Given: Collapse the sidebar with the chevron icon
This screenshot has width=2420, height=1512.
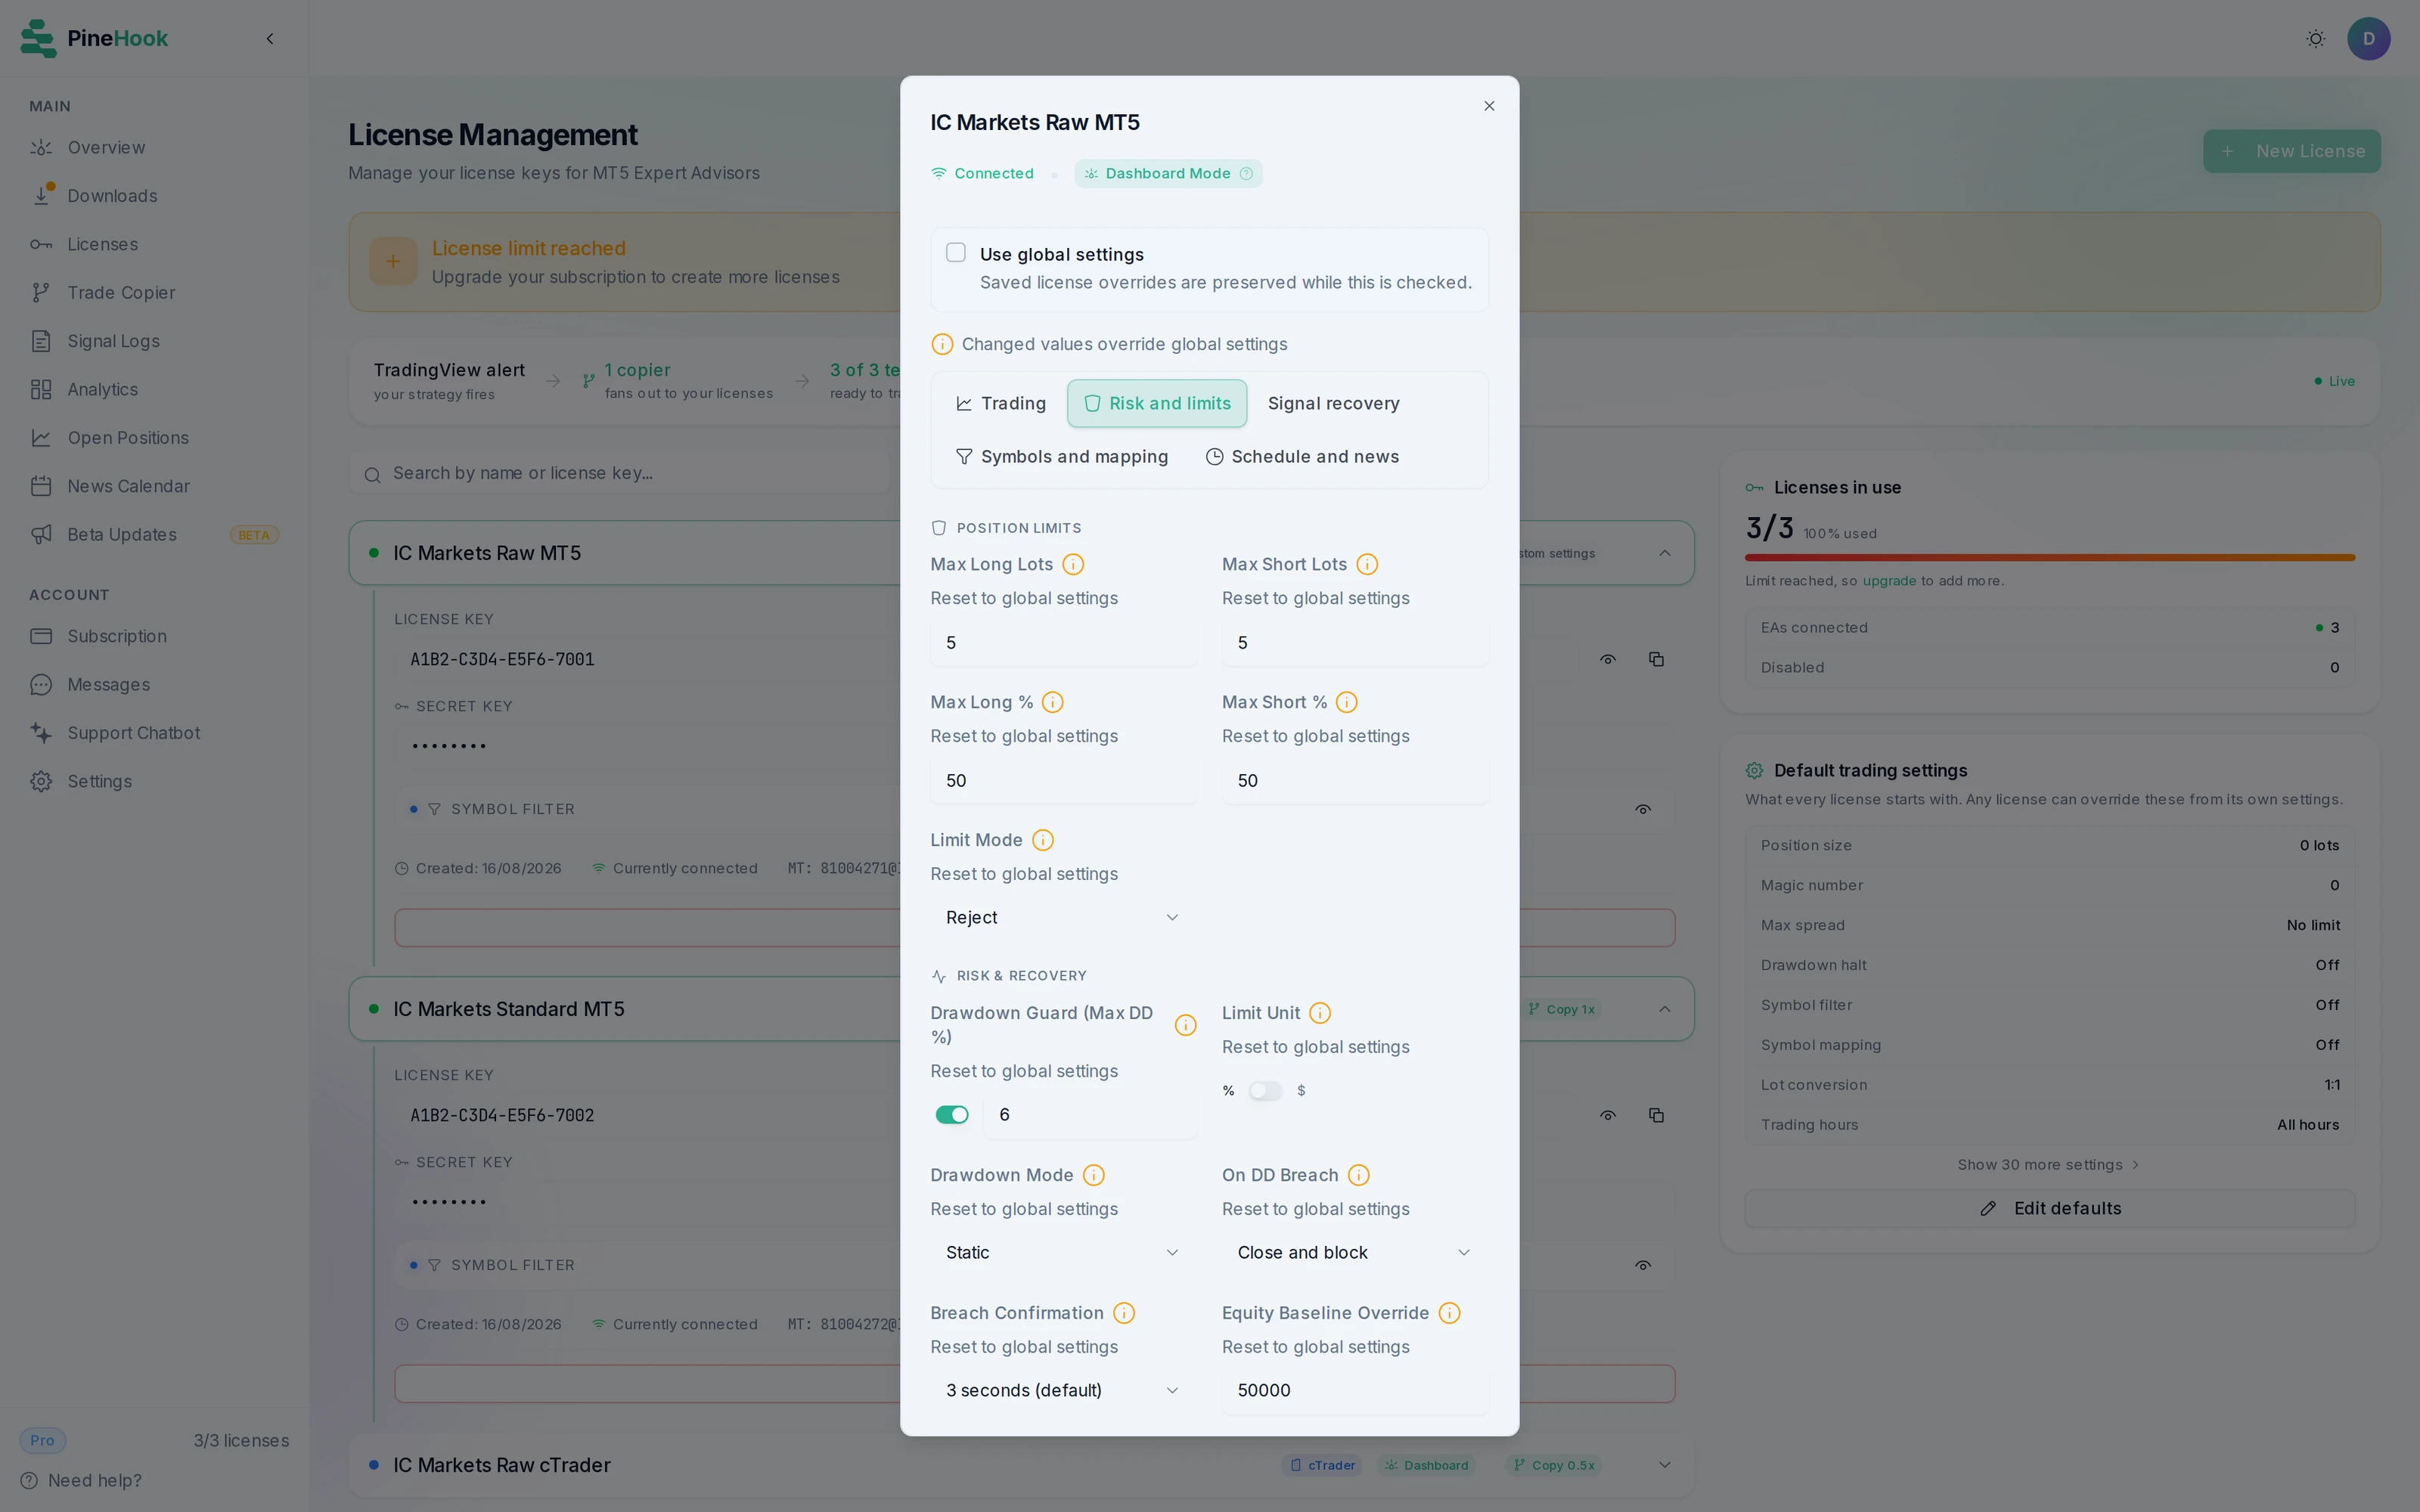Looking at the screenshot, I should tap(269, 39).
